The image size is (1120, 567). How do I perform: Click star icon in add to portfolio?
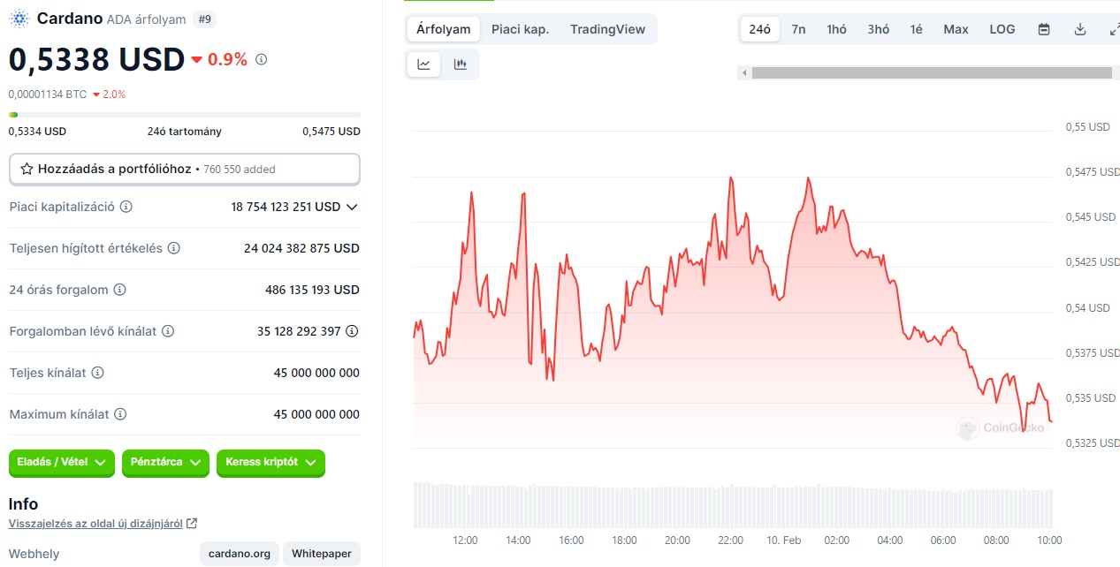(x=27, y=169)
